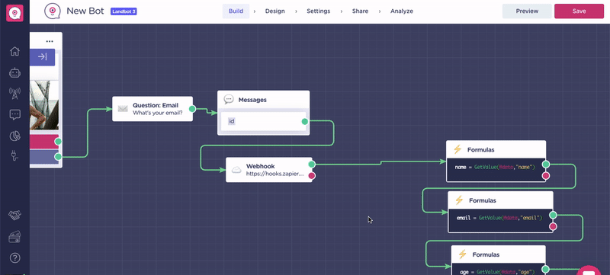Click lightning icon on the name Formulas block
Screen dimensions: 610x275
457,149
